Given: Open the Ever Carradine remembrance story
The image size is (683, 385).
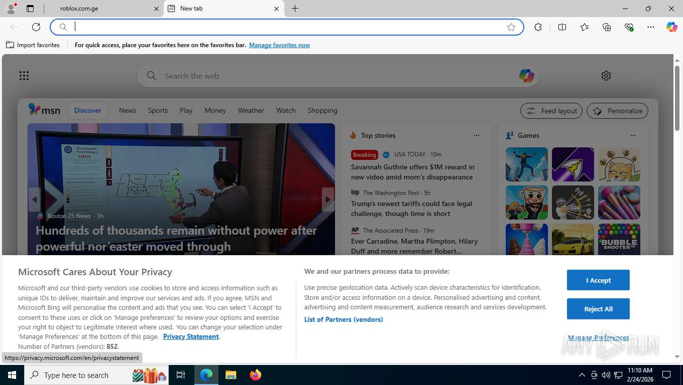Looking at the screenshot, I should click(x=414, y=246).
